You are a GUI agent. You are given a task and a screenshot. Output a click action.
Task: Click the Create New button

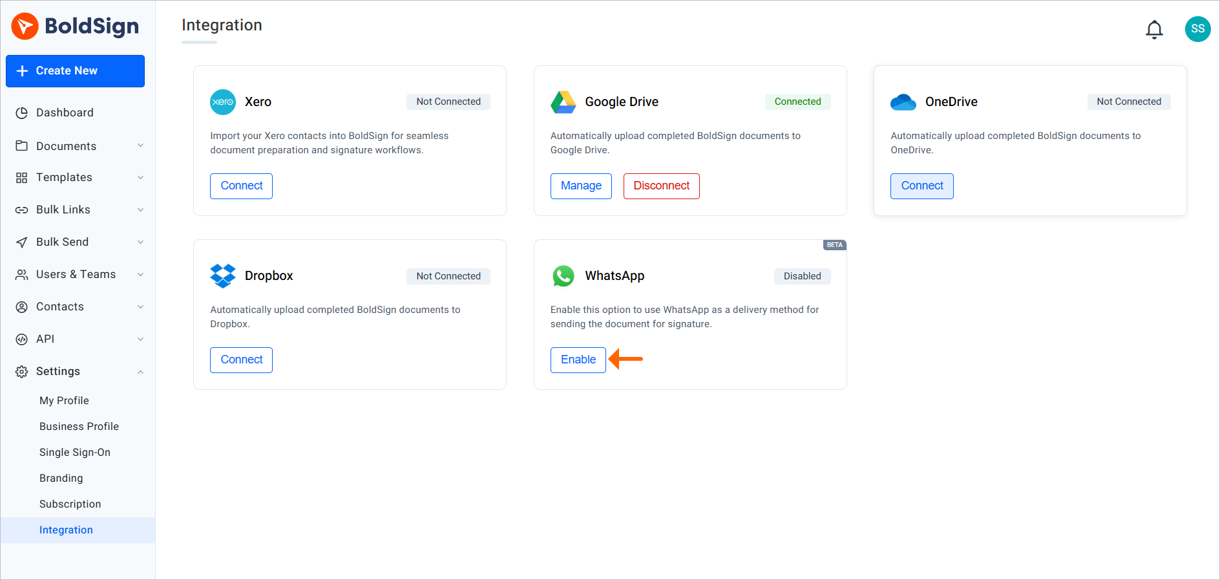(x=75, y=71)
